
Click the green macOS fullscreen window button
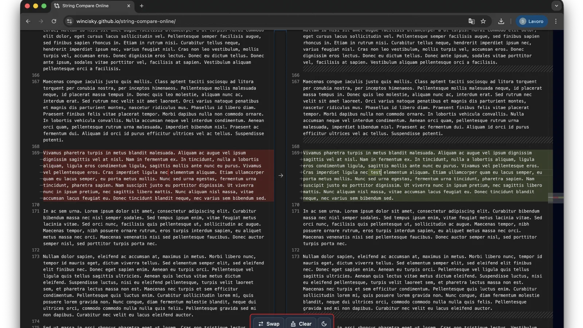pos(44,6)
